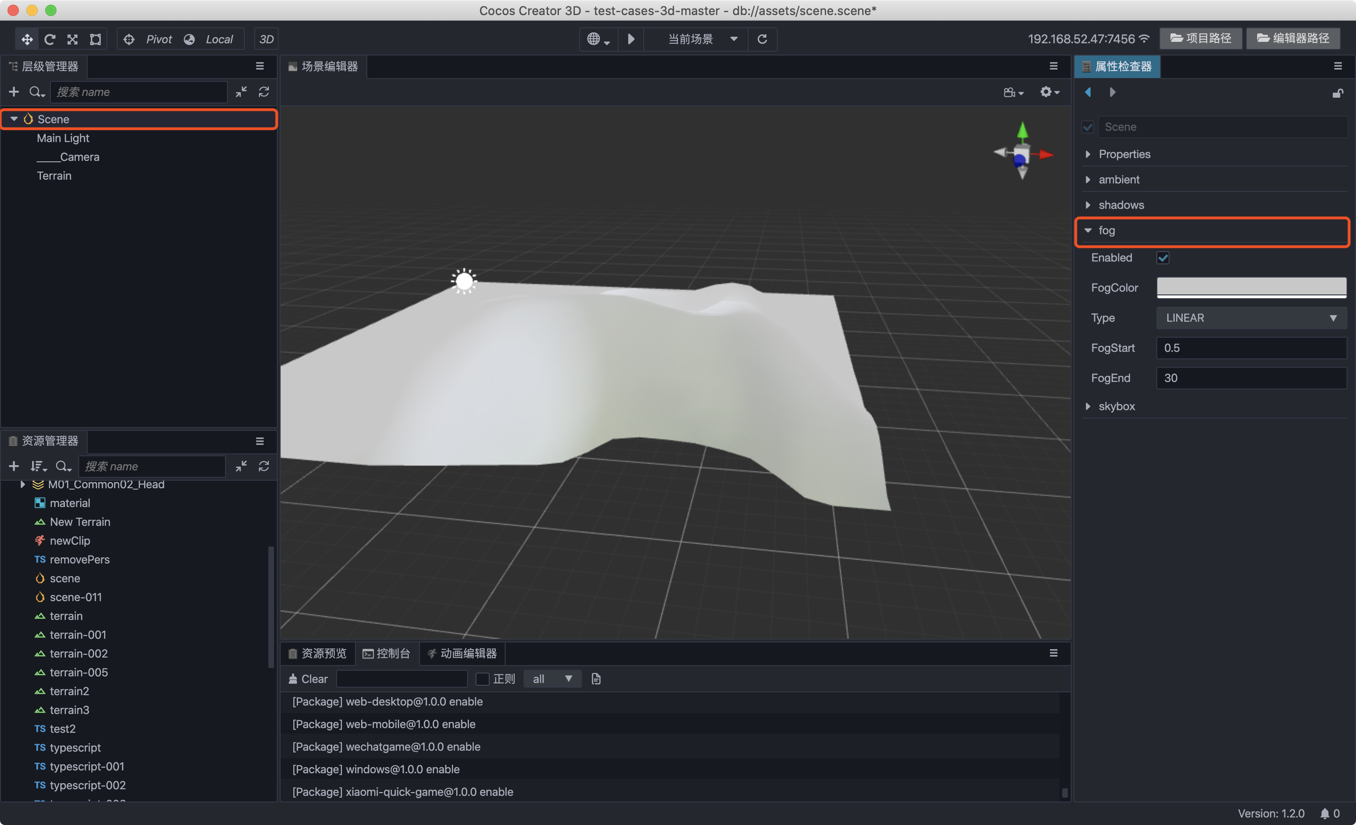This screenshot has width=1356, height=825.
Task: Click the hierarchy search name field
Action: (139, 92)
